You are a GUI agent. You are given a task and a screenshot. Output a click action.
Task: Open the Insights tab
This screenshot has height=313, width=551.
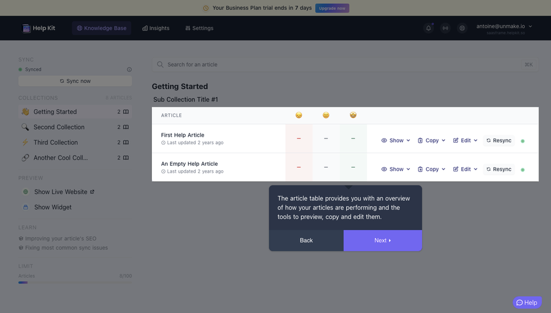click(x=156, y=28)
